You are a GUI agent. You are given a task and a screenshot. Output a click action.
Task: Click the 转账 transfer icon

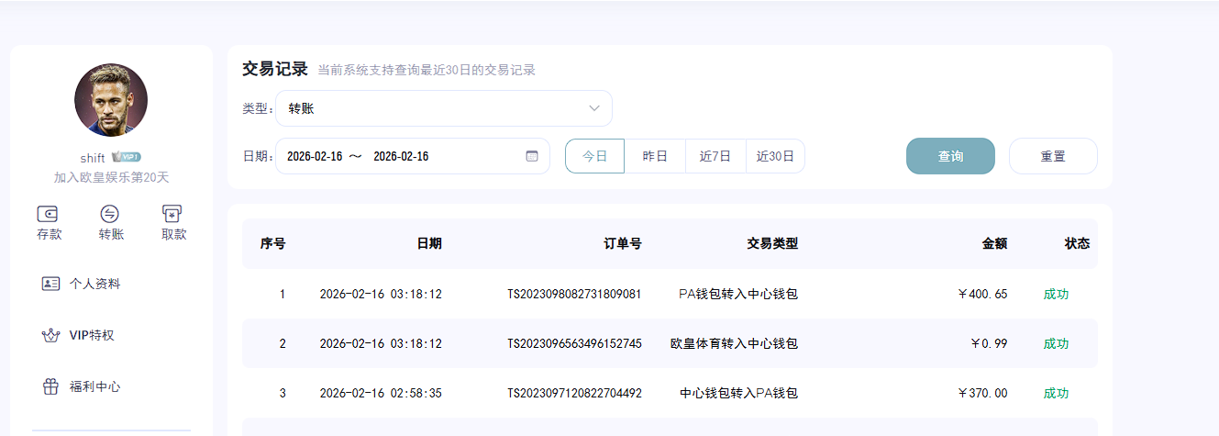point(110,214)
